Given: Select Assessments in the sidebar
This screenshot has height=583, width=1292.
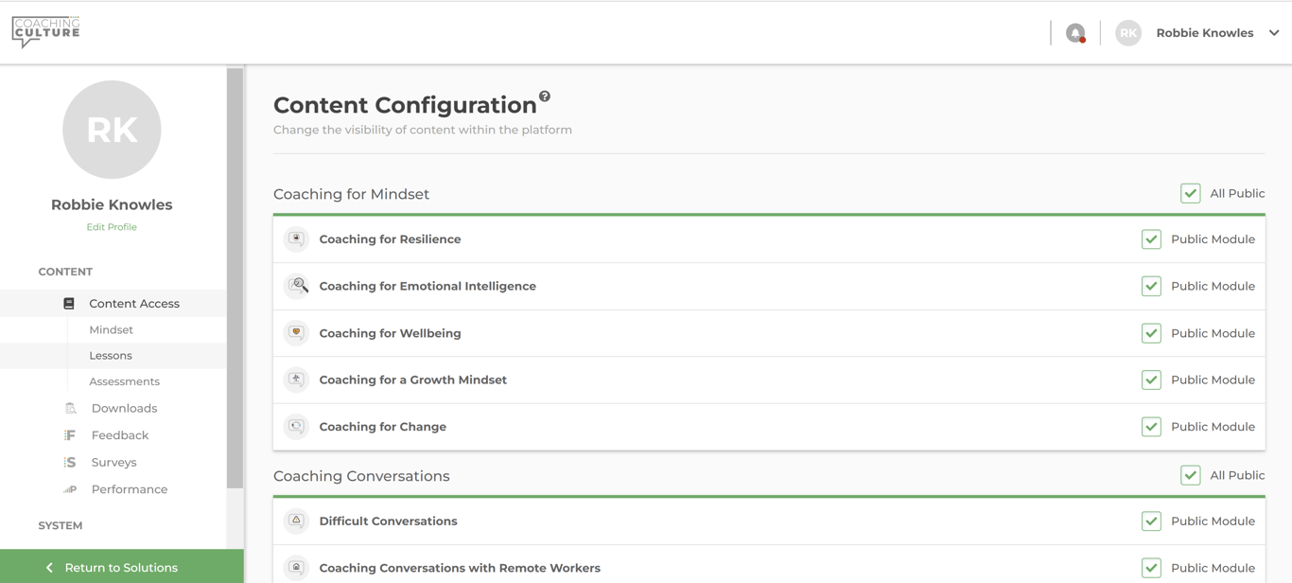Looking at the screenshot, I should click(124, 381).
